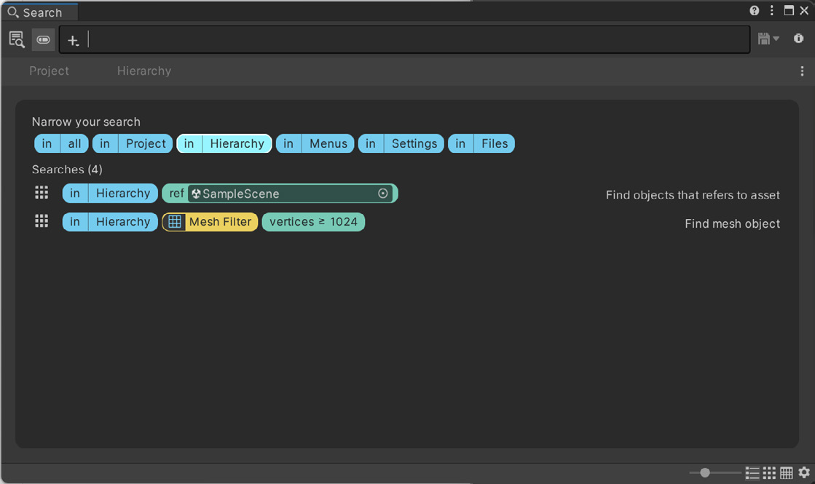The height and width of the screenshot is (484, 815).
Task: Show search info panel icon
Action: point(798,39)
